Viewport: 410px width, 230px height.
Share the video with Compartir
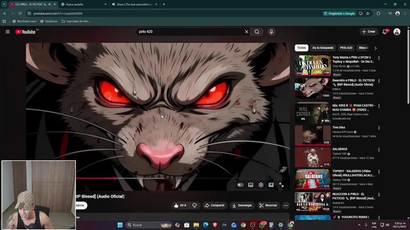215,205
